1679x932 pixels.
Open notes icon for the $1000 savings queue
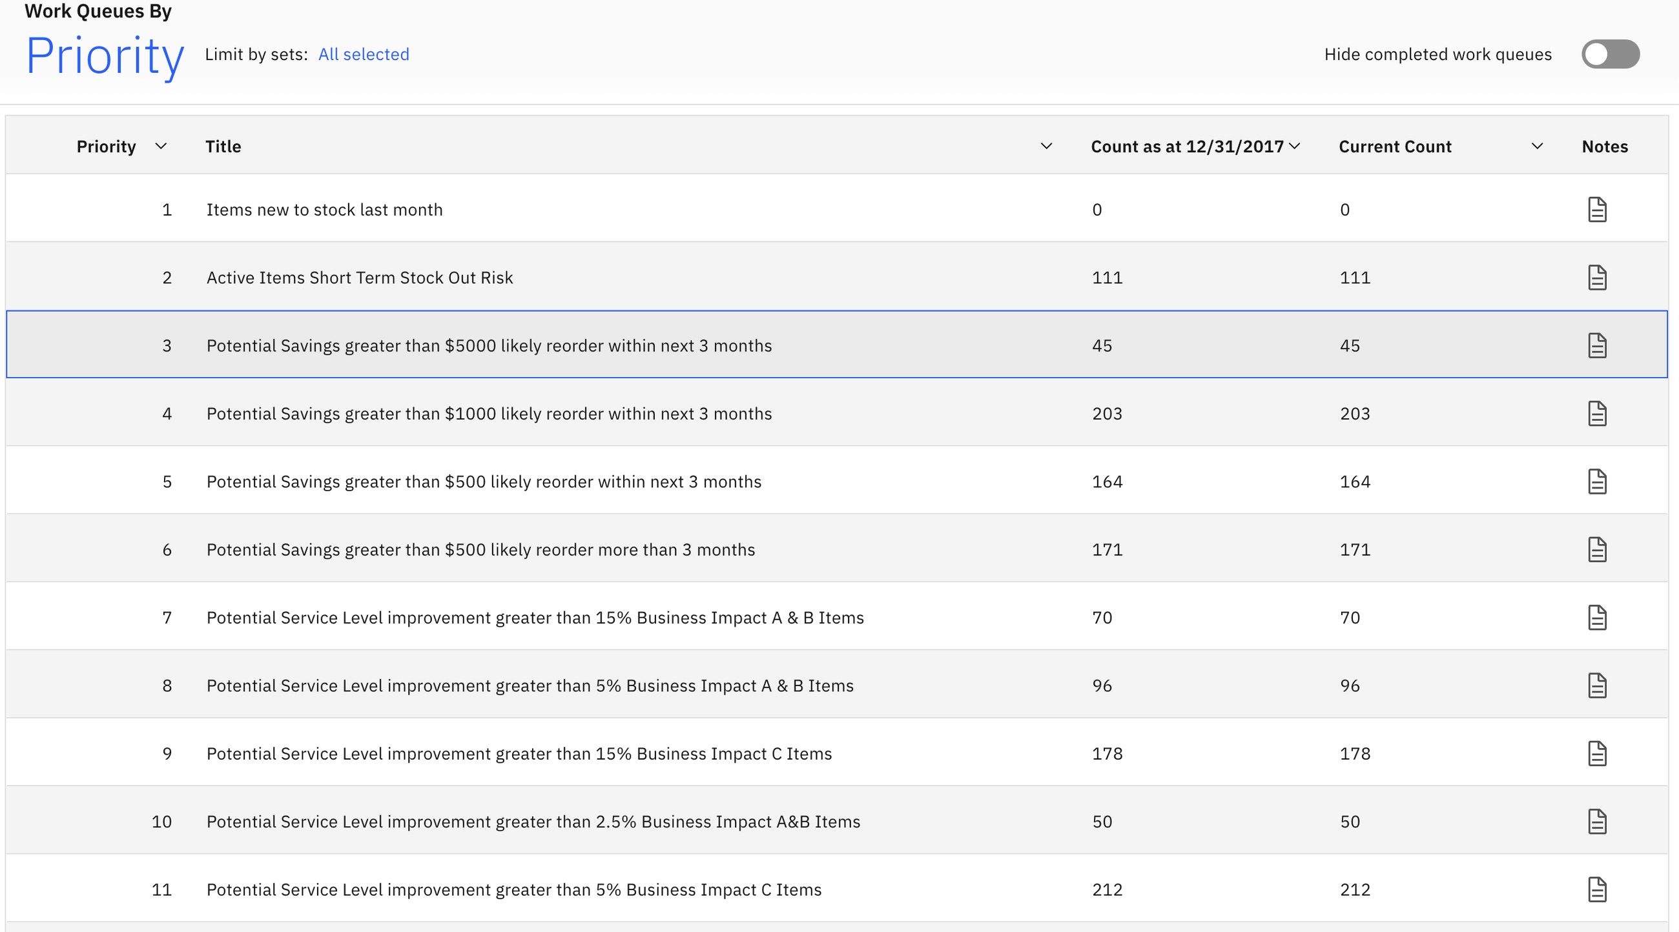point(1597,414)
